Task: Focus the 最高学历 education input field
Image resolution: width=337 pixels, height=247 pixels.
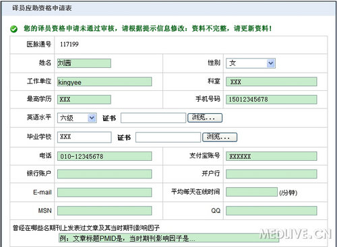Action: (x=84, y=100)
